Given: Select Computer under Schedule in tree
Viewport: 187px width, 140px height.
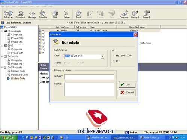Looking at the screenshot, I should point(16,60).
